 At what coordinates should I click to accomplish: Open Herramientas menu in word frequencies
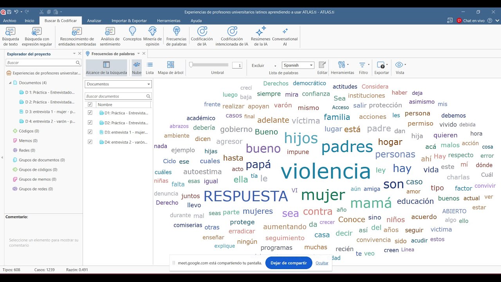[x=342, y=68]
